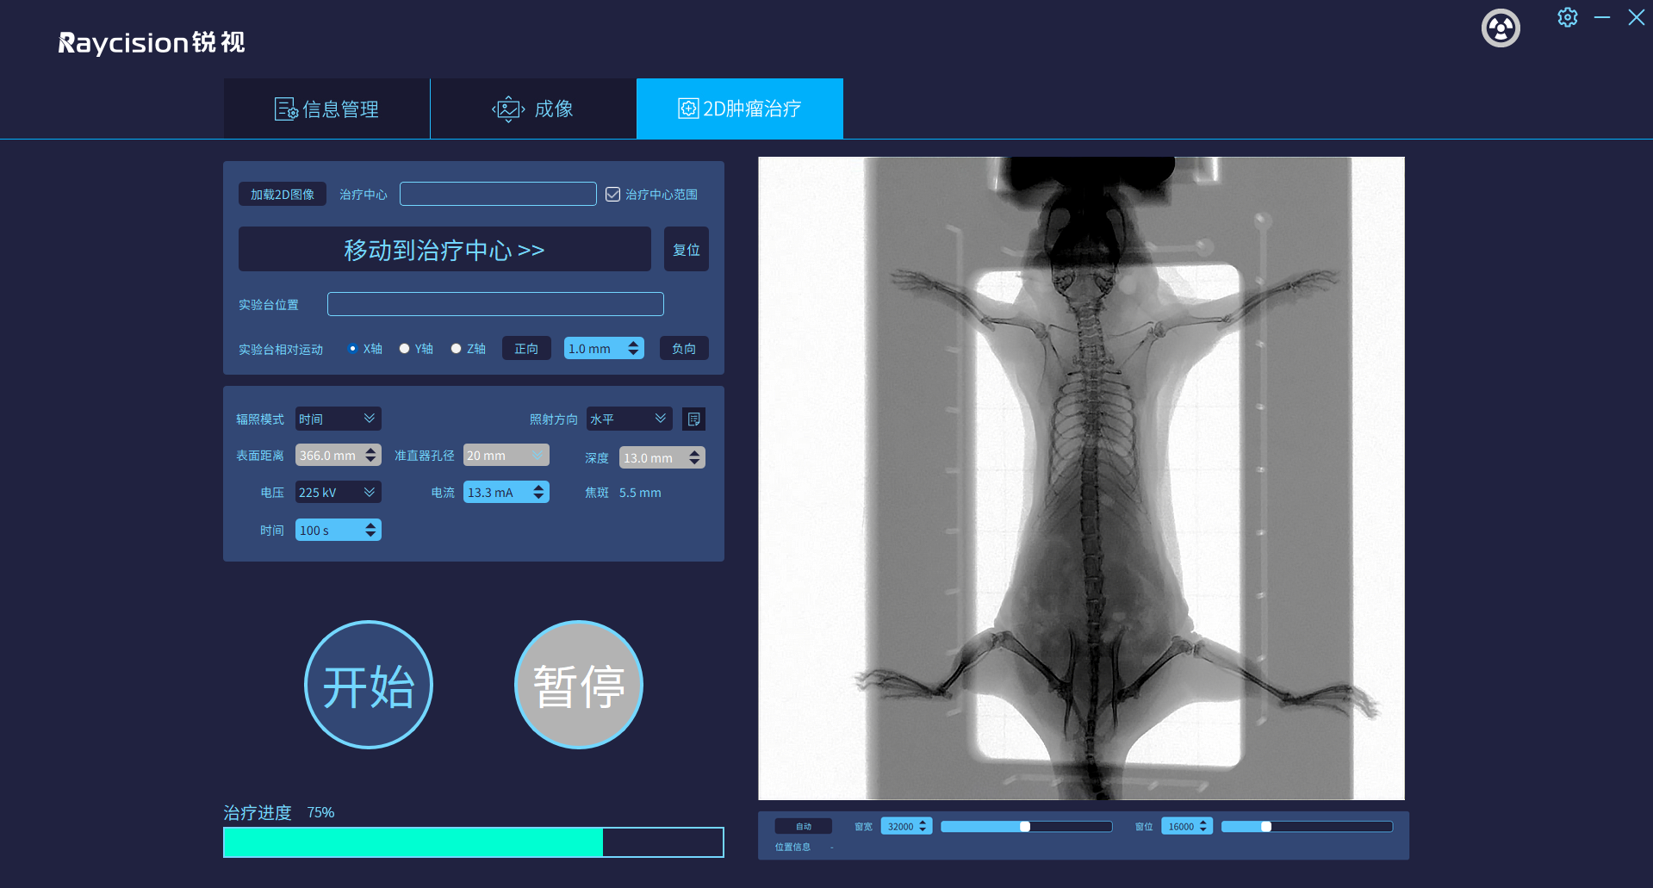
Task: Click the radiation warning icon
Action: 1501,28
